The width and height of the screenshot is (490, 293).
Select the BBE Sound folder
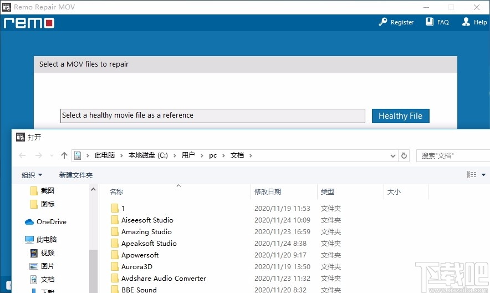[139, 290]
